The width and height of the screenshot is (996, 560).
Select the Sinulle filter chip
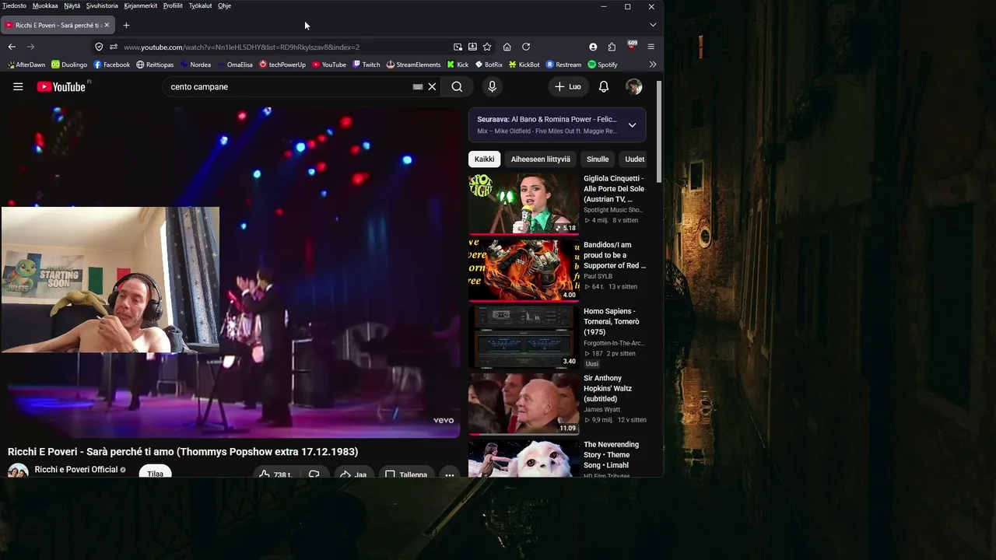click(598, 159)
